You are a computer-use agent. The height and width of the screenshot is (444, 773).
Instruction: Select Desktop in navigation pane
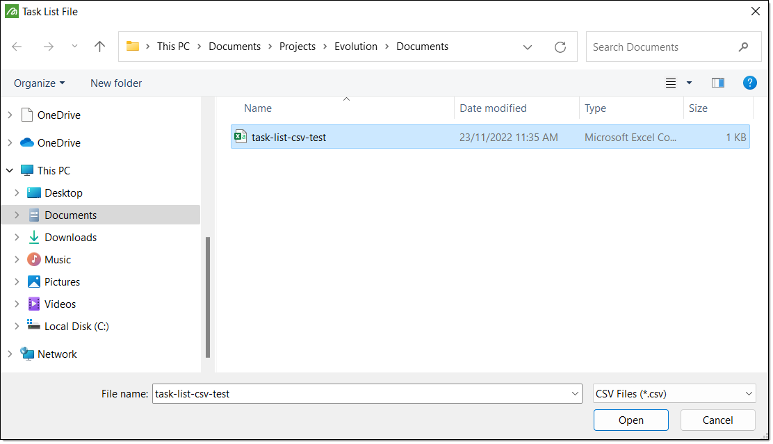click(63, 192)
